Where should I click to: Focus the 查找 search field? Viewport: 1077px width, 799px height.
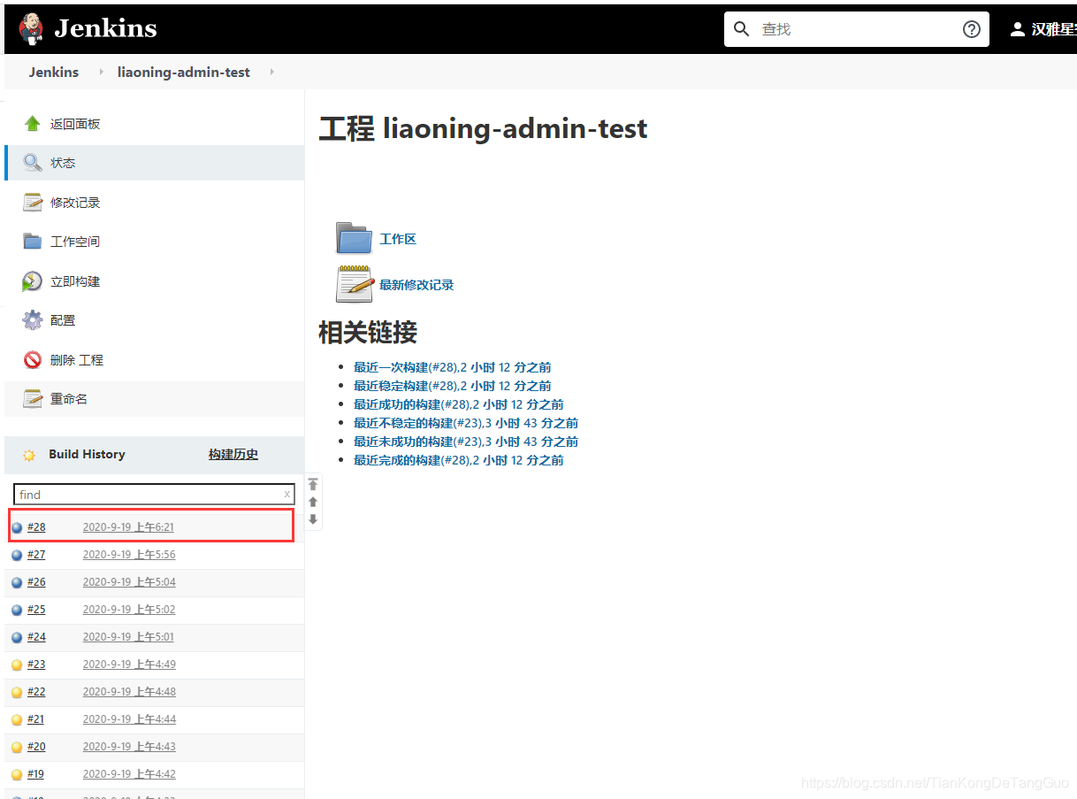[x=858, y=29]
